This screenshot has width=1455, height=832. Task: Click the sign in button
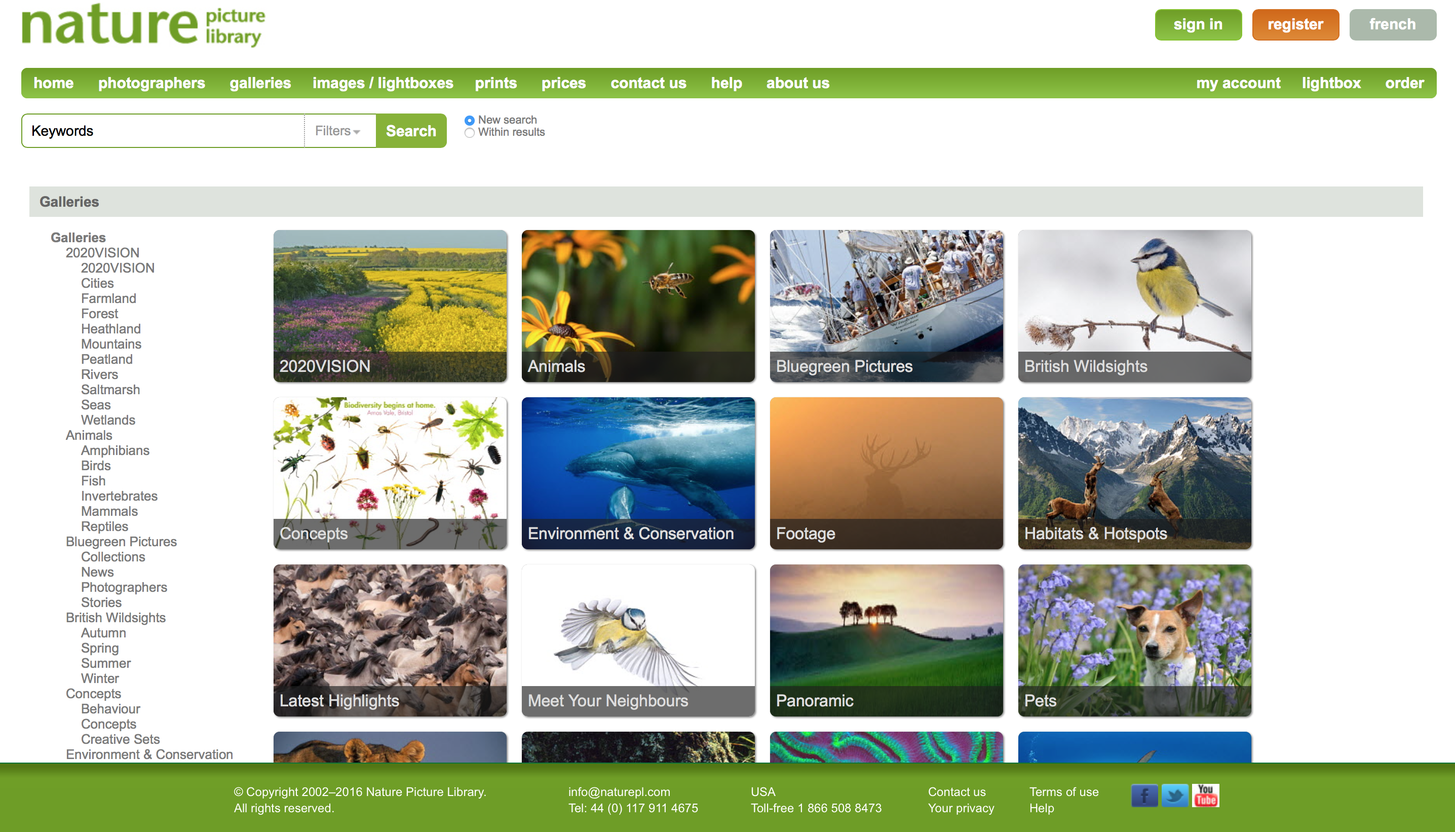(1198, 24)
